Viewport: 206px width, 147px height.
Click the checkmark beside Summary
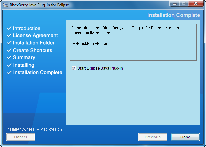(x=9, y=57)
